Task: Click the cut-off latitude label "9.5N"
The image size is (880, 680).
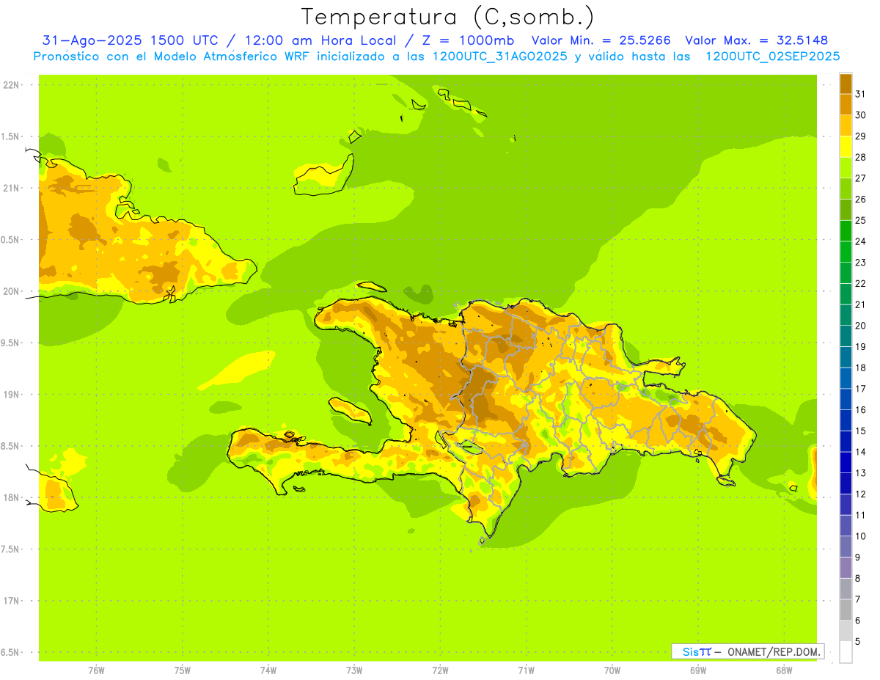Action: pyautogui.click(x=11, y=343)
